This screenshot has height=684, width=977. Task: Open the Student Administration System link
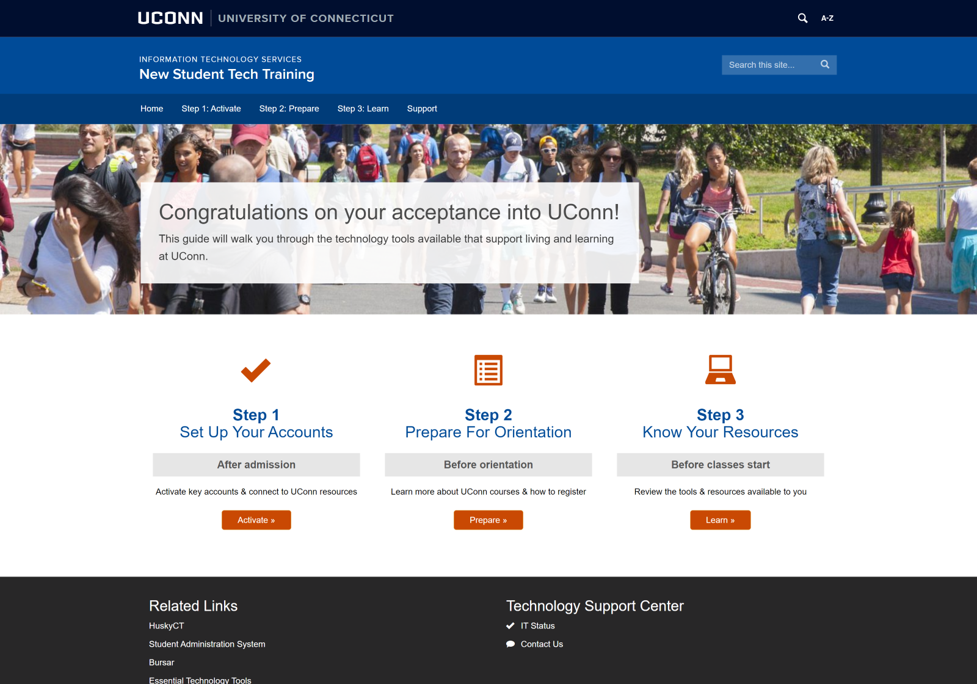point(207,644)
